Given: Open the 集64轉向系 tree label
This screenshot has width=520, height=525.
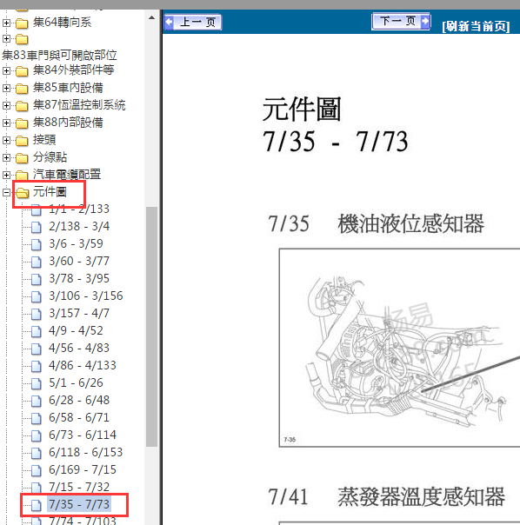Looking at the screenshot, I should pos(63,22).
